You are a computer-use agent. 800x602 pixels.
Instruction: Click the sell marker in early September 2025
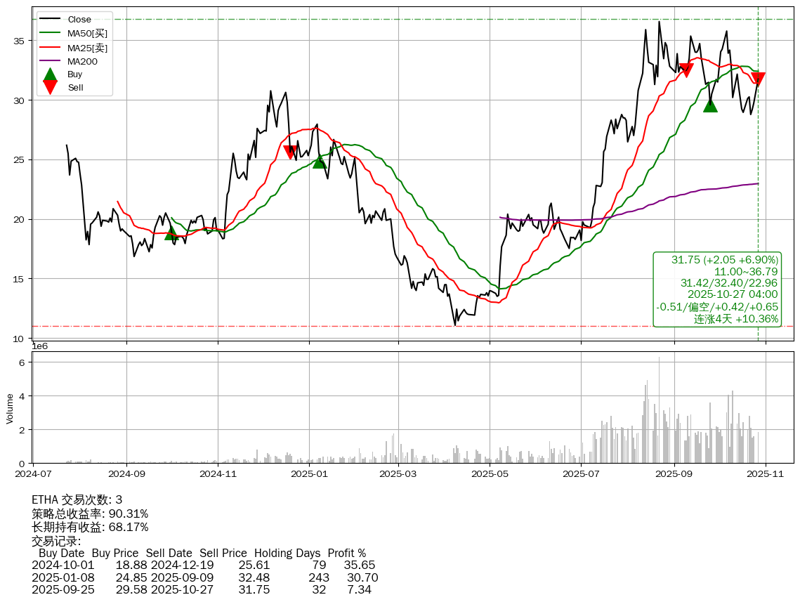(x=686, y=70)
